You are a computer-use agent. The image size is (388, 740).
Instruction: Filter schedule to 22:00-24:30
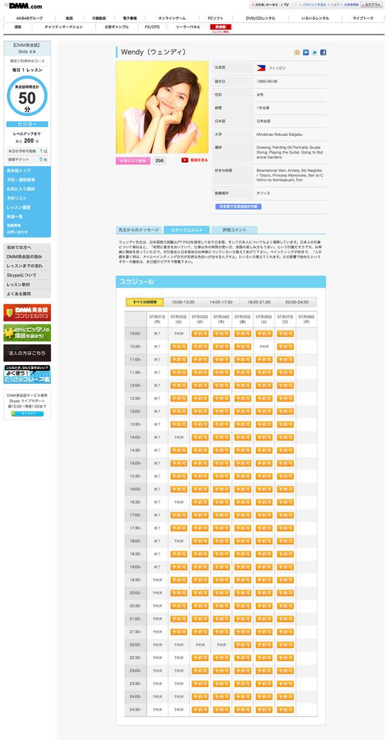tap(297, 301)
